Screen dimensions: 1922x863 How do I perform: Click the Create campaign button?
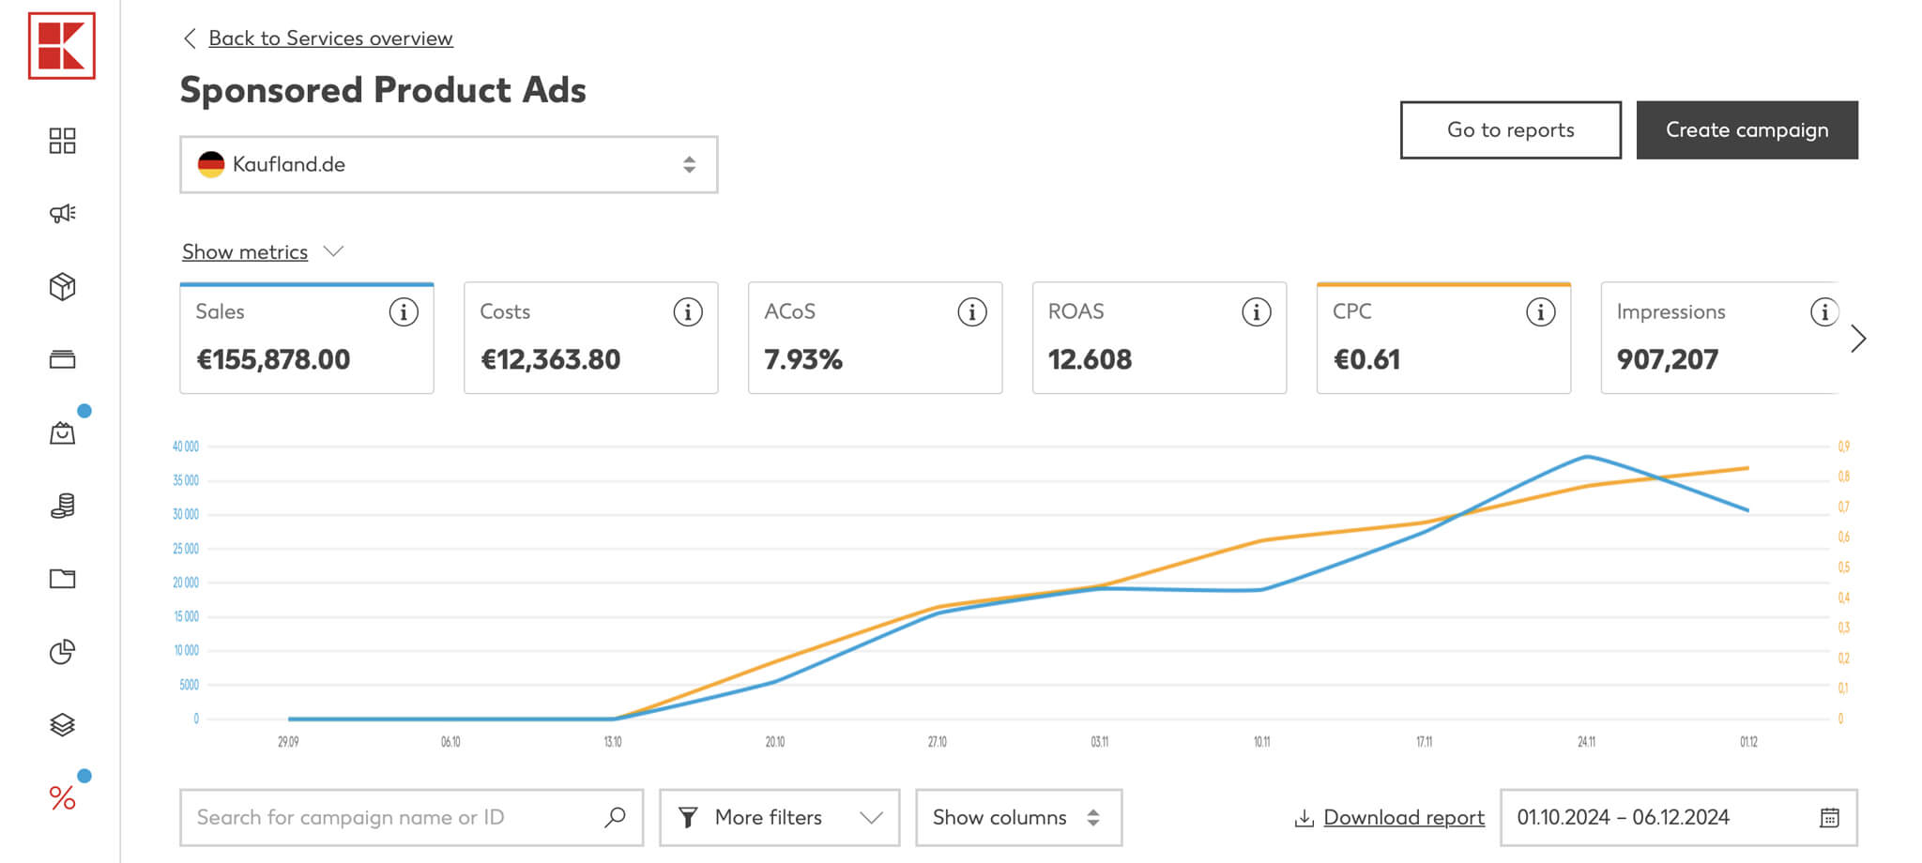(x=1747, y=130)
